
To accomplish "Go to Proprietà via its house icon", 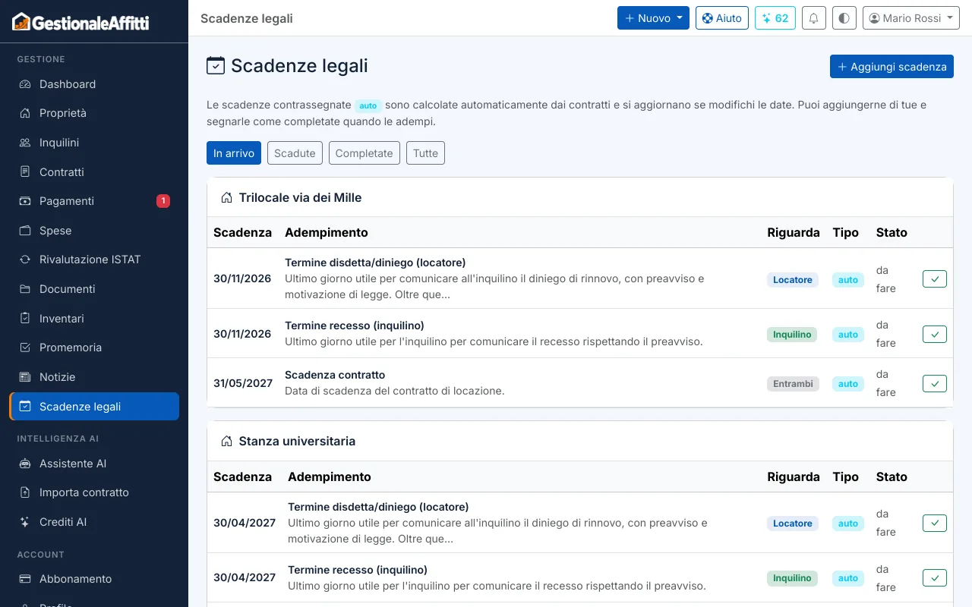I will pyautogui.click(x=25, y=113).
